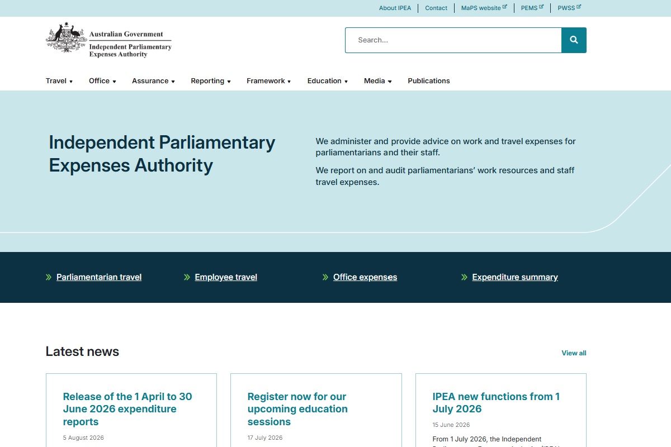The width and height of the screenshot is (671, 447).
Task: Click the 5 August 2026 date
Action: [x=83, y=438]
